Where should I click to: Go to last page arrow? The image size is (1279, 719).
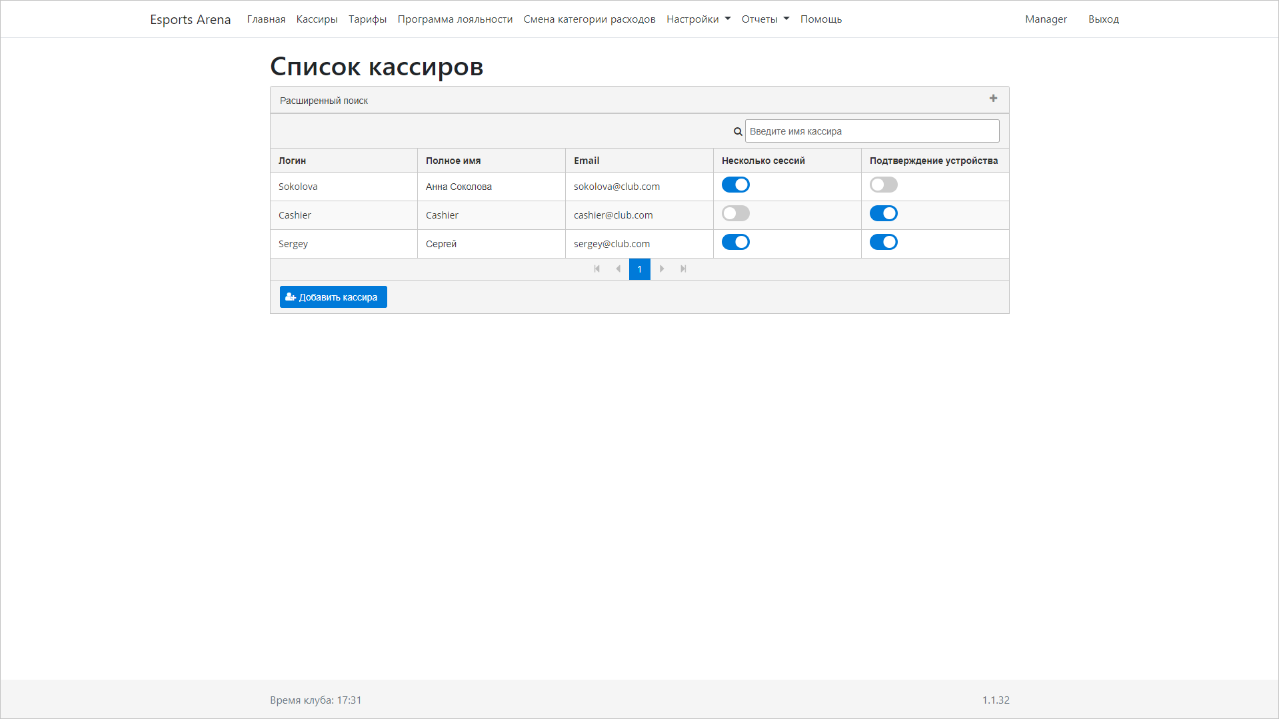(x=683, y=269)
